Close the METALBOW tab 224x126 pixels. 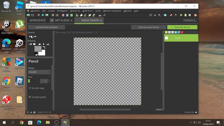point(71,21)
